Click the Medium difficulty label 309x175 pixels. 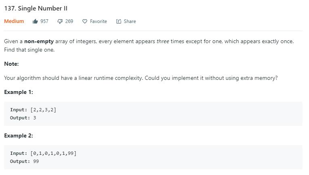point(14,21)
